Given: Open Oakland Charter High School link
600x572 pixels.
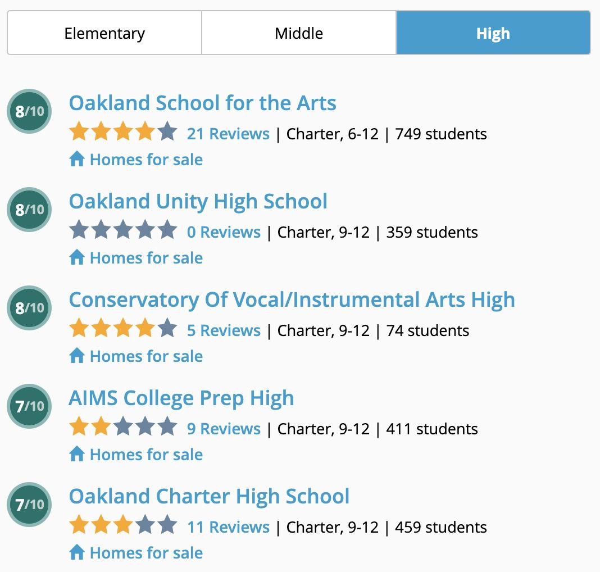Looking at the screenshot, I should [x=209, y=497].
